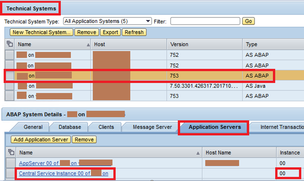The height and width of the screenshot is (181, 304).
Task: Click the New Technical System button
Action: [x=42, y=32]
